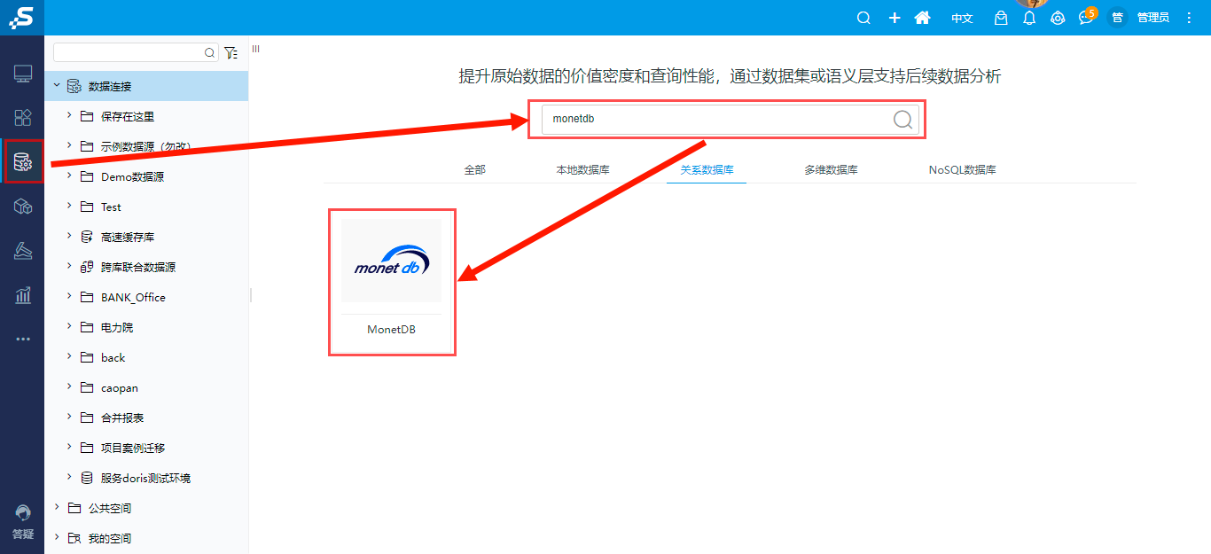
Task: Show more sidebar options (three dots)
Action: tap(23, 339)
